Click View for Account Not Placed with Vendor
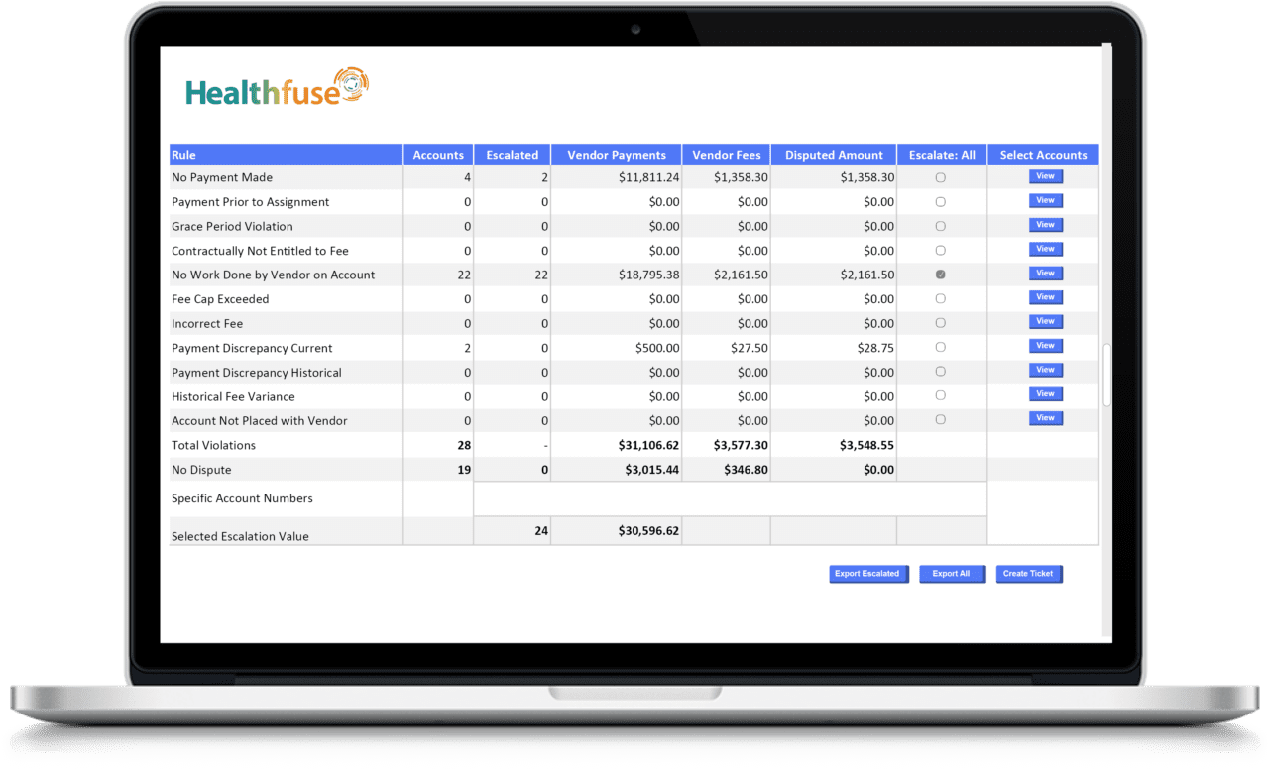This screenshot has width=1269, height=769. (1045, 418)
